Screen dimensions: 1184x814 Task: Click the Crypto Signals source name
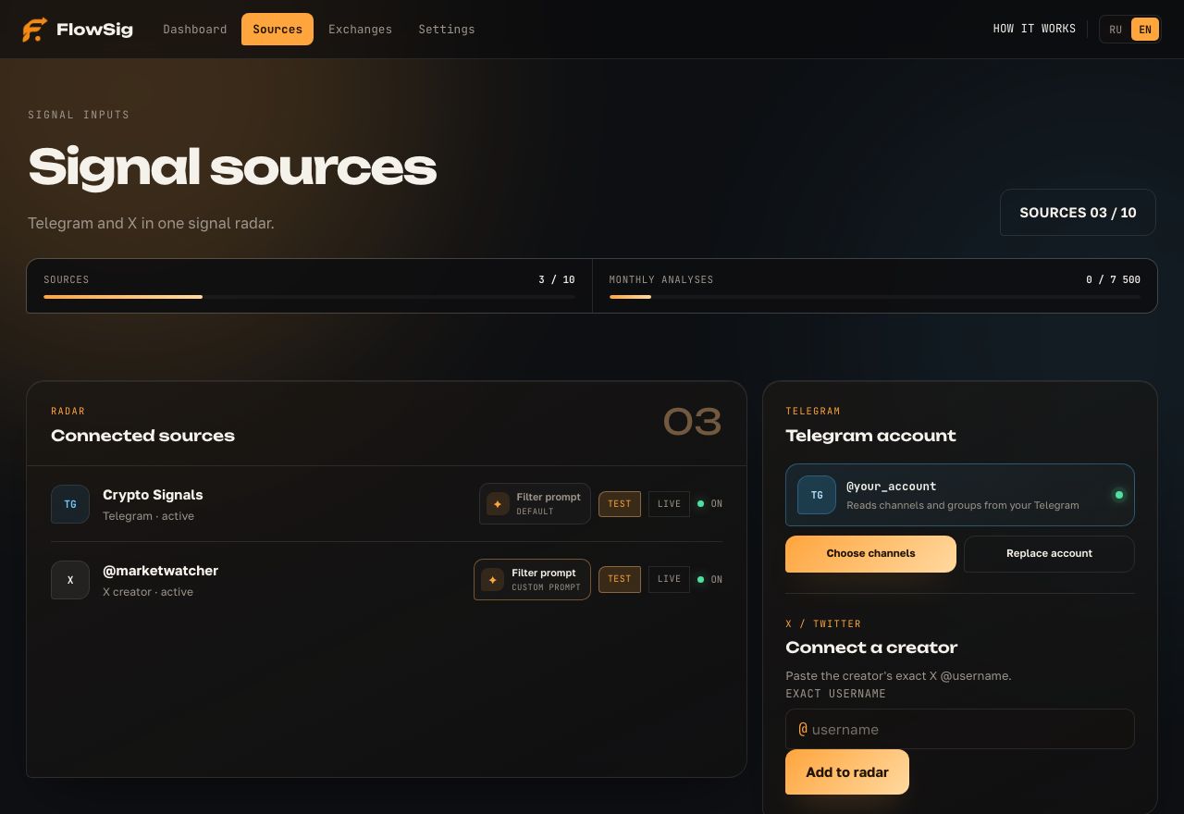point(153,495)
